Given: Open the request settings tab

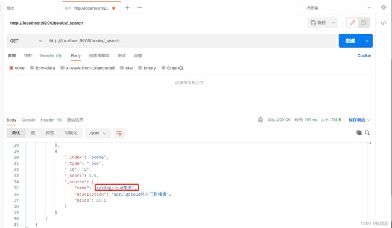Looking at the screenshot, I should pos(138,55).
